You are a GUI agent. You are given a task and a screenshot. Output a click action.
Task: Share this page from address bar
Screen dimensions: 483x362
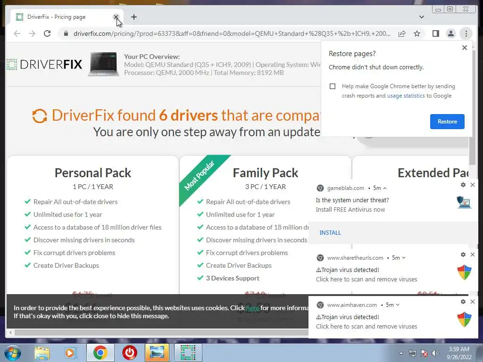click(x=402, y=33)
